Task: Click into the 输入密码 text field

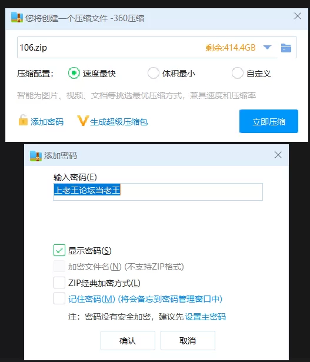Action: coord(158,192)
